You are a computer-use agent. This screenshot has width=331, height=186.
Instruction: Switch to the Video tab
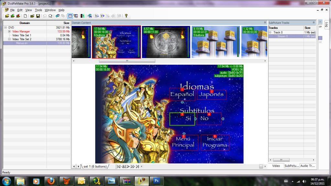(x=276, y=166)
